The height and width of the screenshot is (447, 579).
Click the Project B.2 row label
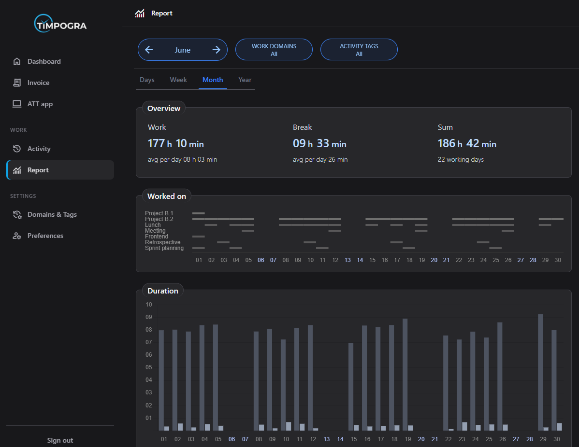coord(159,219)
